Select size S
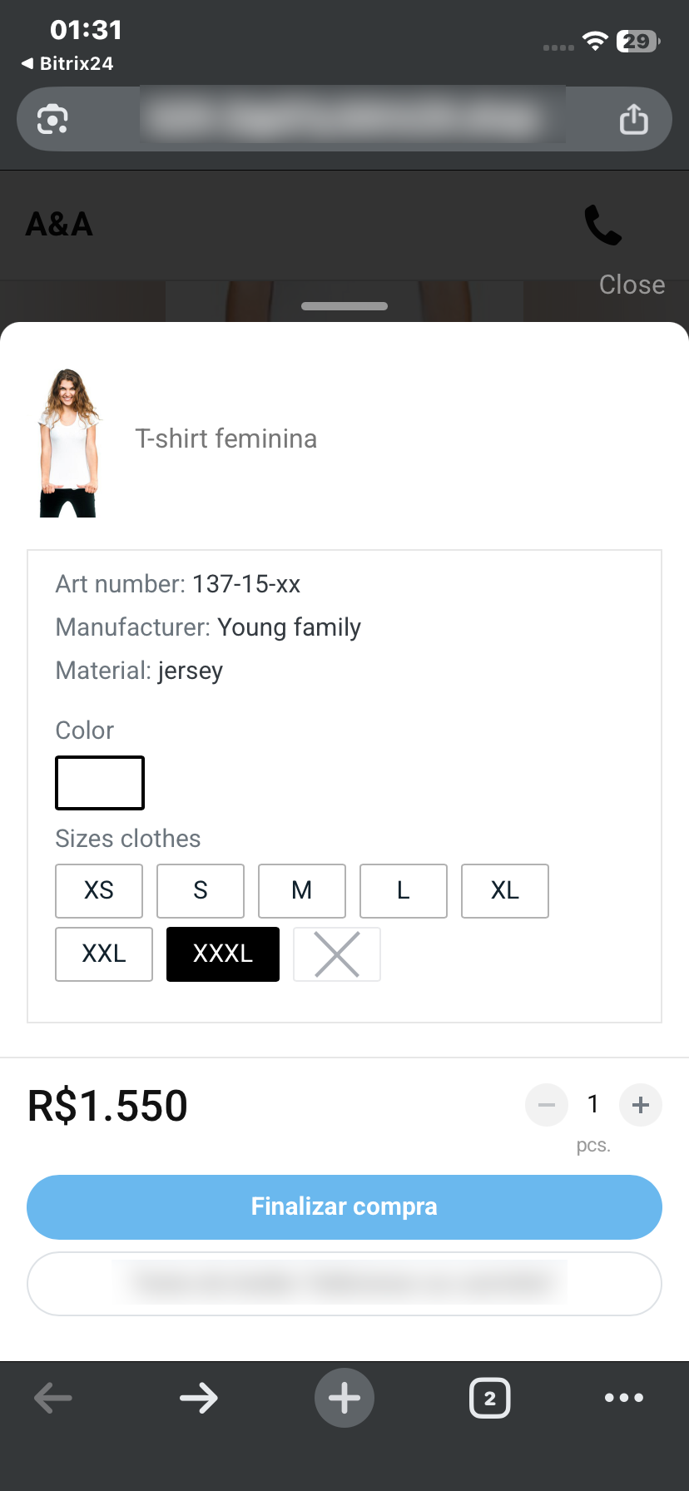Screen dimensions: 689x1491 tap(201, 890)
